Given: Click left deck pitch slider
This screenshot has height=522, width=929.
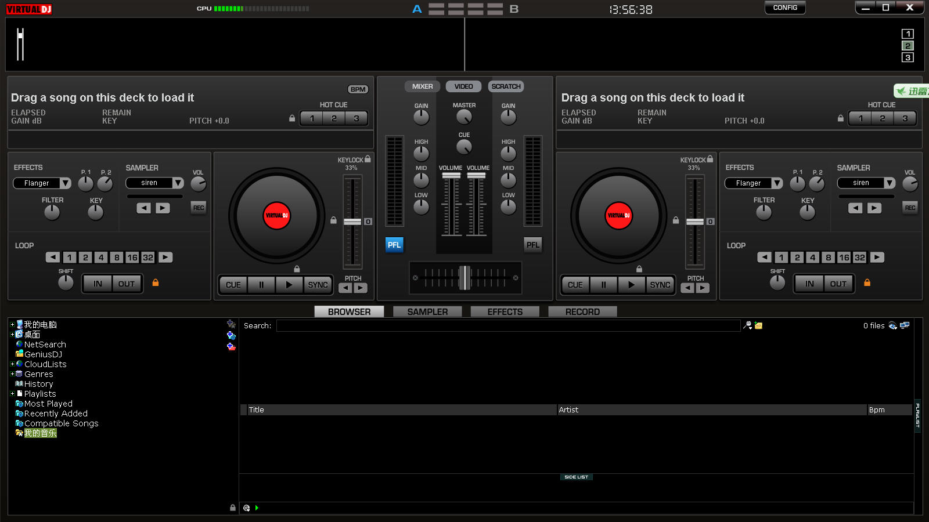Looking at the screenshot, I should click(x=352, y=222).
